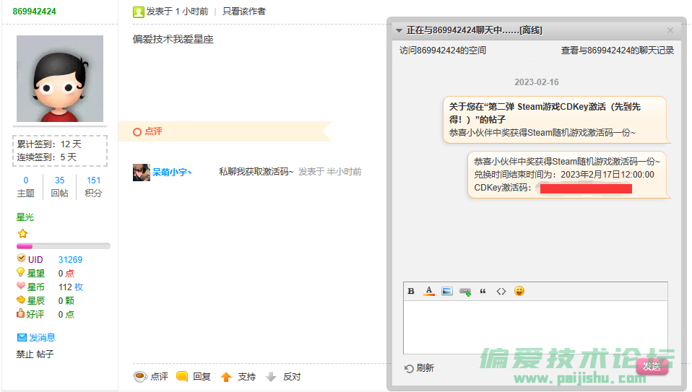The image size is (692, 392).
Task: Open the emoji smiley picker
Action: (519, 291)
